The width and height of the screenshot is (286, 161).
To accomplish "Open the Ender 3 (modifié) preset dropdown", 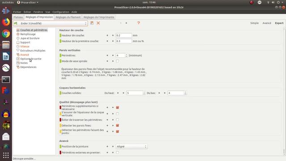I will point(50,23).
